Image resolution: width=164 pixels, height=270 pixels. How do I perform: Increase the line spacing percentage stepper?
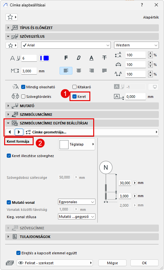(x=150, y=53)
